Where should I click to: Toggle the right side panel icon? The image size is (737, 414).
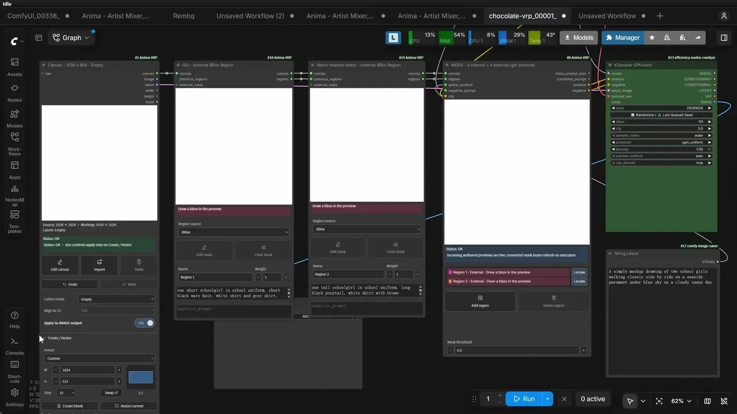pyautogui.click(x=724, y=38)
